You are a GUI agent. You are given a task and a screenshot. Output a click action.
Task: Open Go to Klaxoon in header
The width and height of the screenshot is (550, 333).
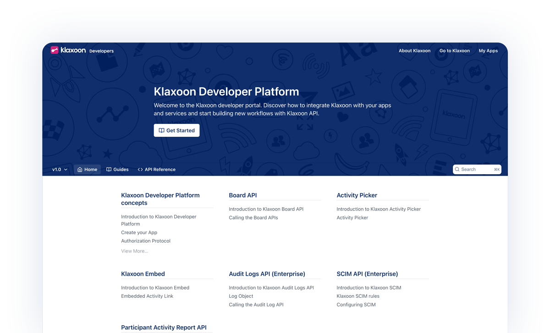click(454, 51)
